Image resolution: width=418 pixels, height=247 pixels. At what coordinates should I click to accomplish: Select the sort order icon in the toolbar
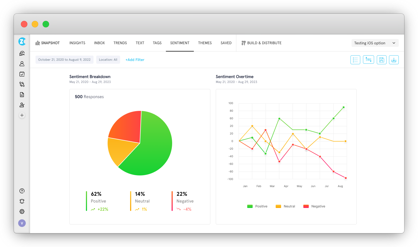coord(368,60)
